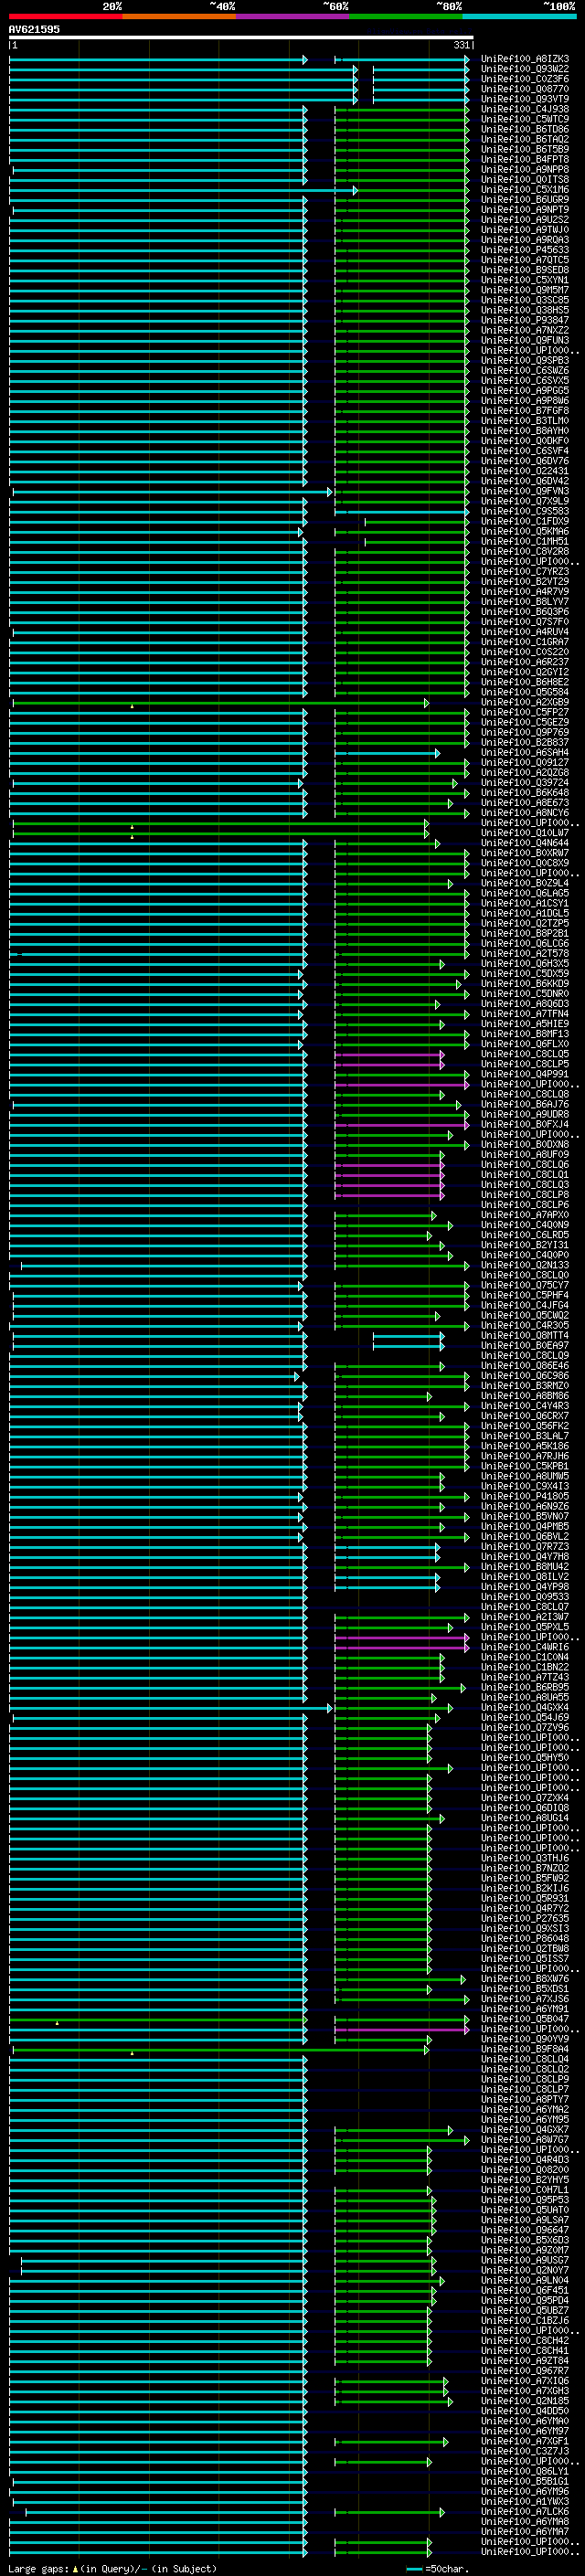
Task: Click the hit label UniRef100_Q95P53
Action: (525, 2199)
